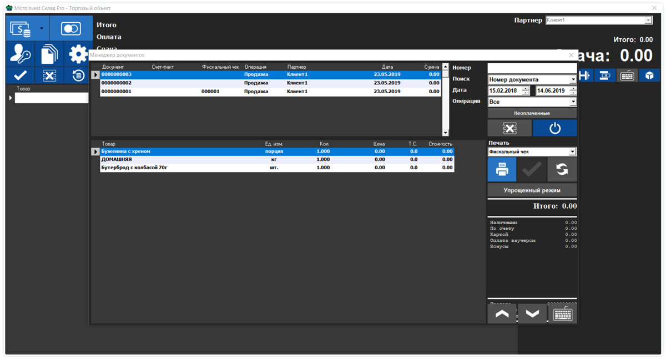Click the Номер search input field
The width and height of the screenshot is (666, 359).
pos(532,68)
